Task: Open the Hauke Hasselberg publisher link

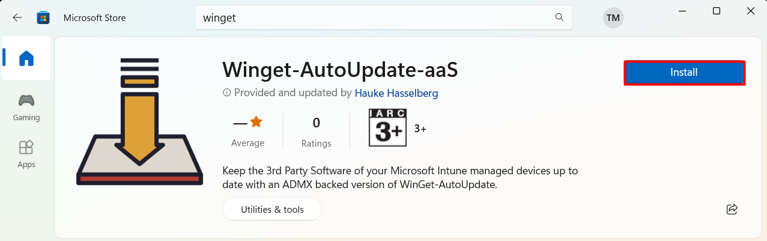Action: point(396,93)
